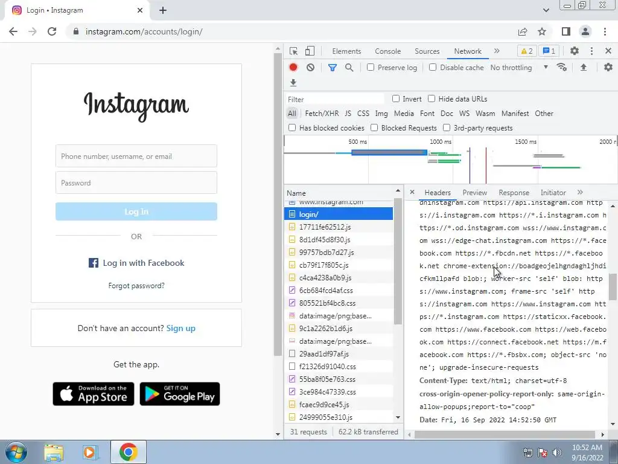Open the warnings count badge
Viewport: 618px width, 464px height.
[x=526, y=51]
